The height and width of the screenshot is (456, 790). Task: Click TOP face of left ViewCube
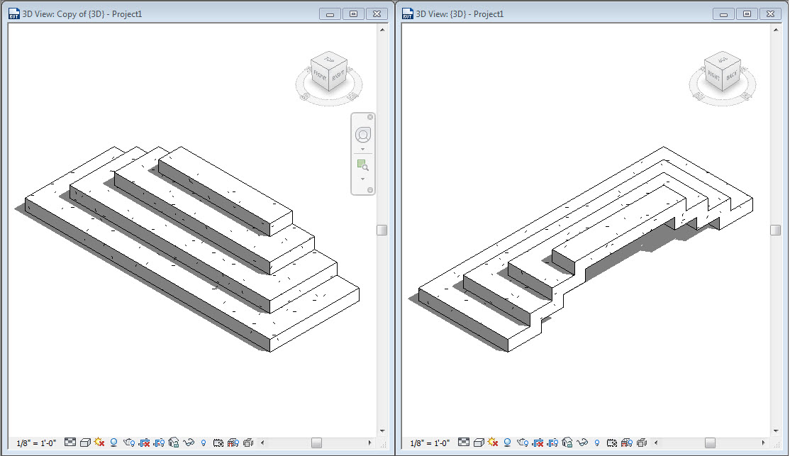329,59
